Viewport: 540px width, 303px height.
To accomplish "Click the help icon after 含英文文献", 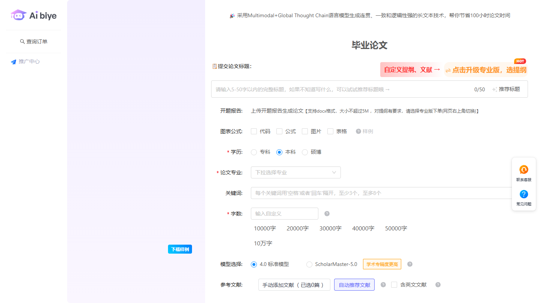I will (x=438, y=285).
